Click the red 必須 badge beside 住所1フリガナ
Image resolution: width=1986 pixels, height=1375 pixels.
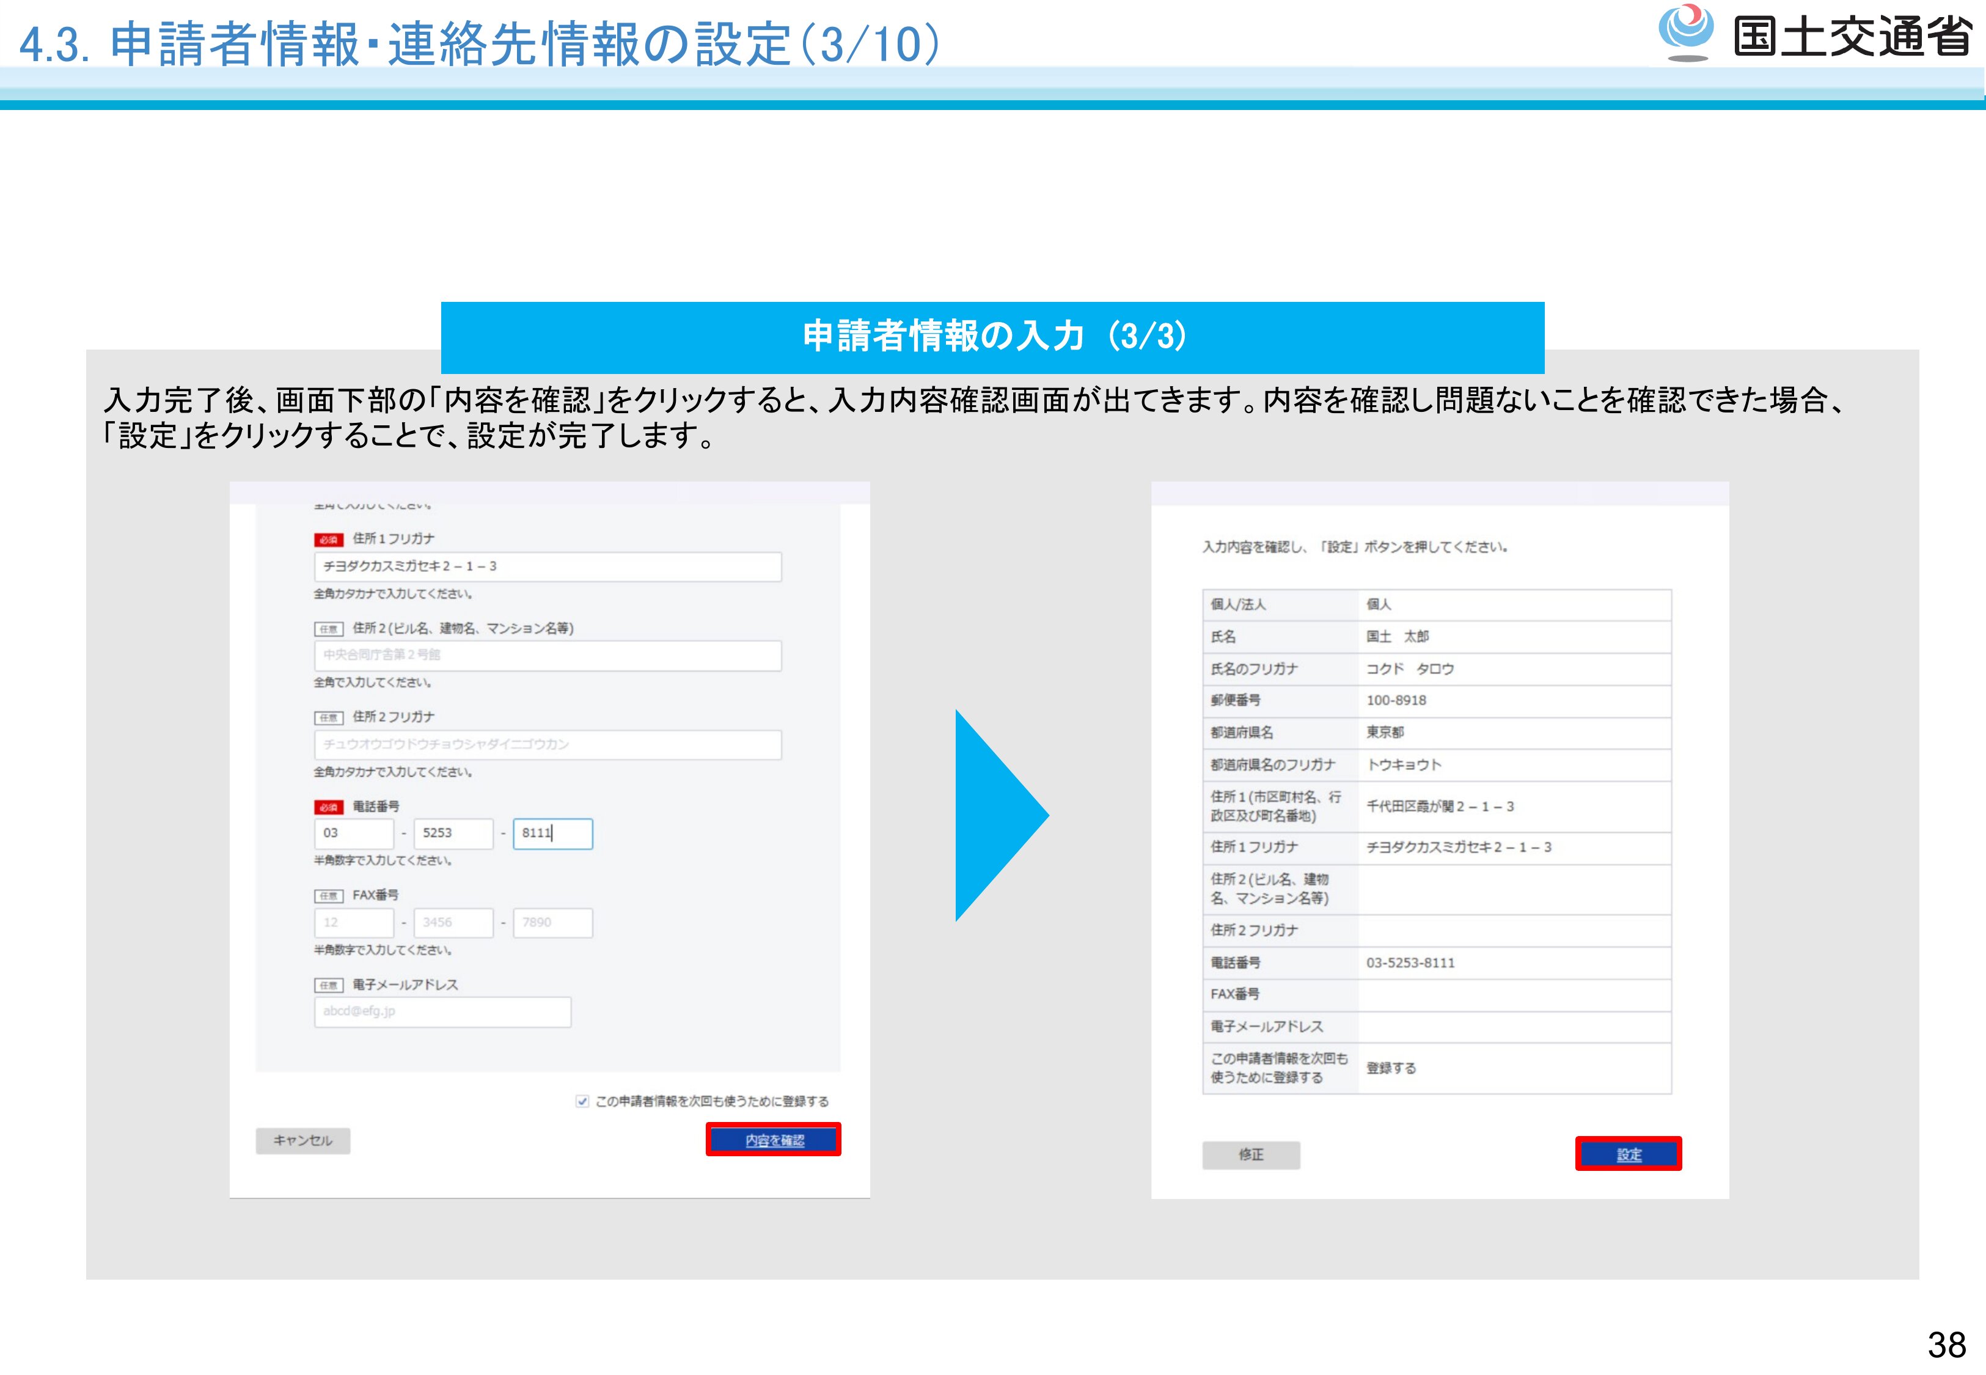pos(328,540)
